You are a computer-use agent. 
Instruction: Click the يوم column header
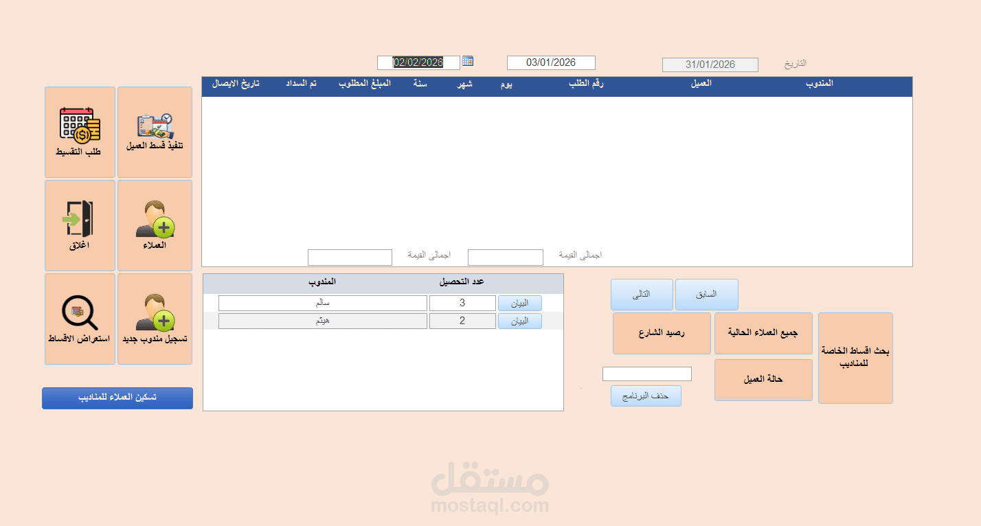tap(506, 84)
